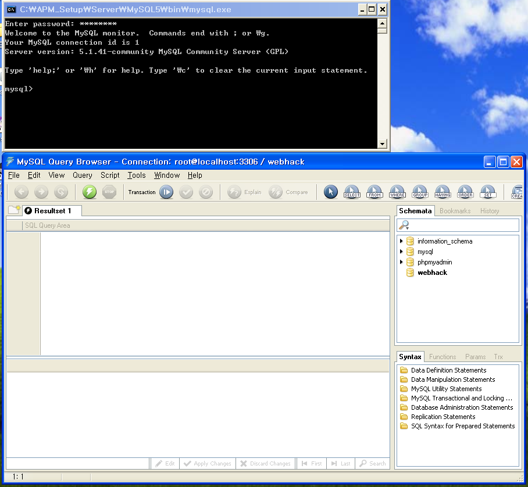528x487 pixels.
Task: Open the File menu
Action: [14, 175]
